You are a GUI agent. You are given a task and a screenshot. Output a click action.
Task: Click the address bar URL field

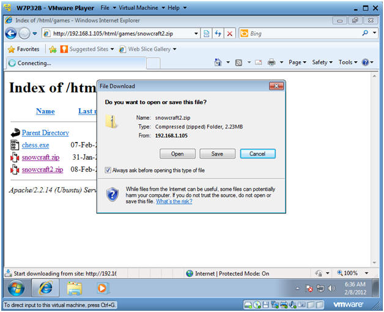click(x=120, y=34)
